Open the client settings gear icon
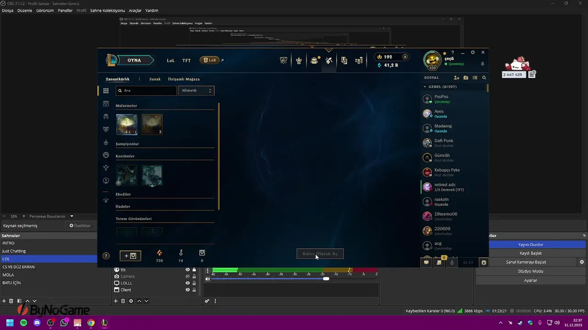This screenshot has width=588, height=330. coord(473,52)
